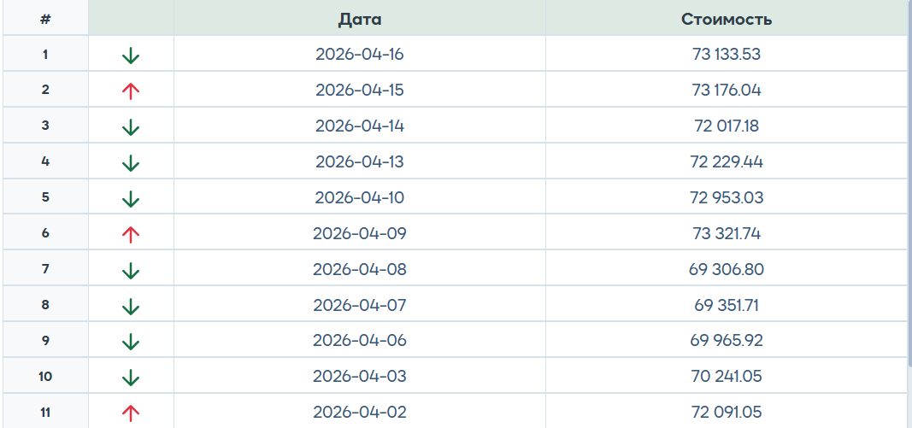Image resolution: width=912 pixels, height=428 pixels.
Task: Select date cell 2026-04-10
Action: coord(360,197)
